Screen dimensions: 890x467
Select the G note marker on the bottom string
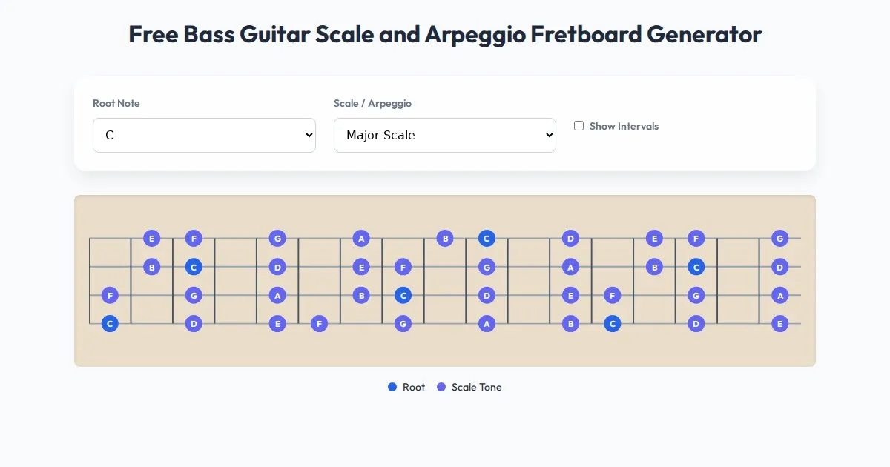click(403, 323)
